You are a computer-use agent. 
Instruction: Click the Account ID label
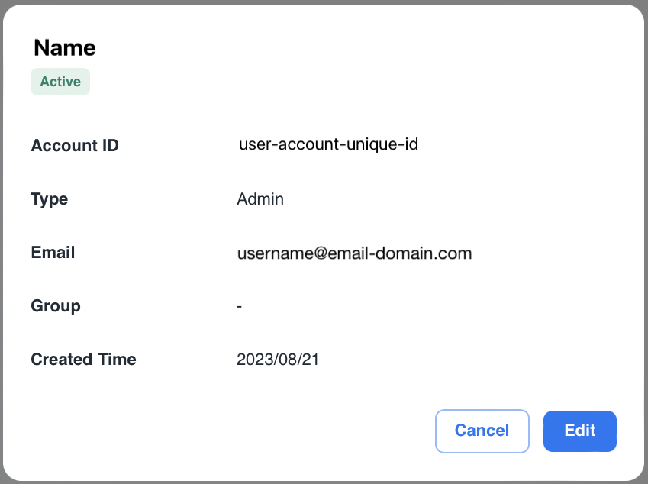(x=75, y=145)
